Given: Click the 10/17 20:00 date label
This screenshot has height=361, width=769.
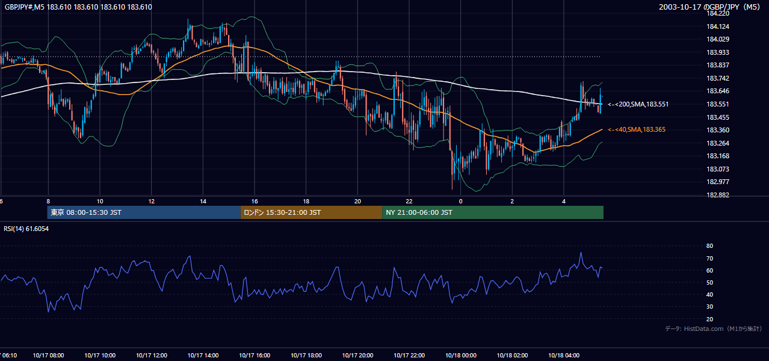Looking at the screenshot, I should [x=357, y=356].
